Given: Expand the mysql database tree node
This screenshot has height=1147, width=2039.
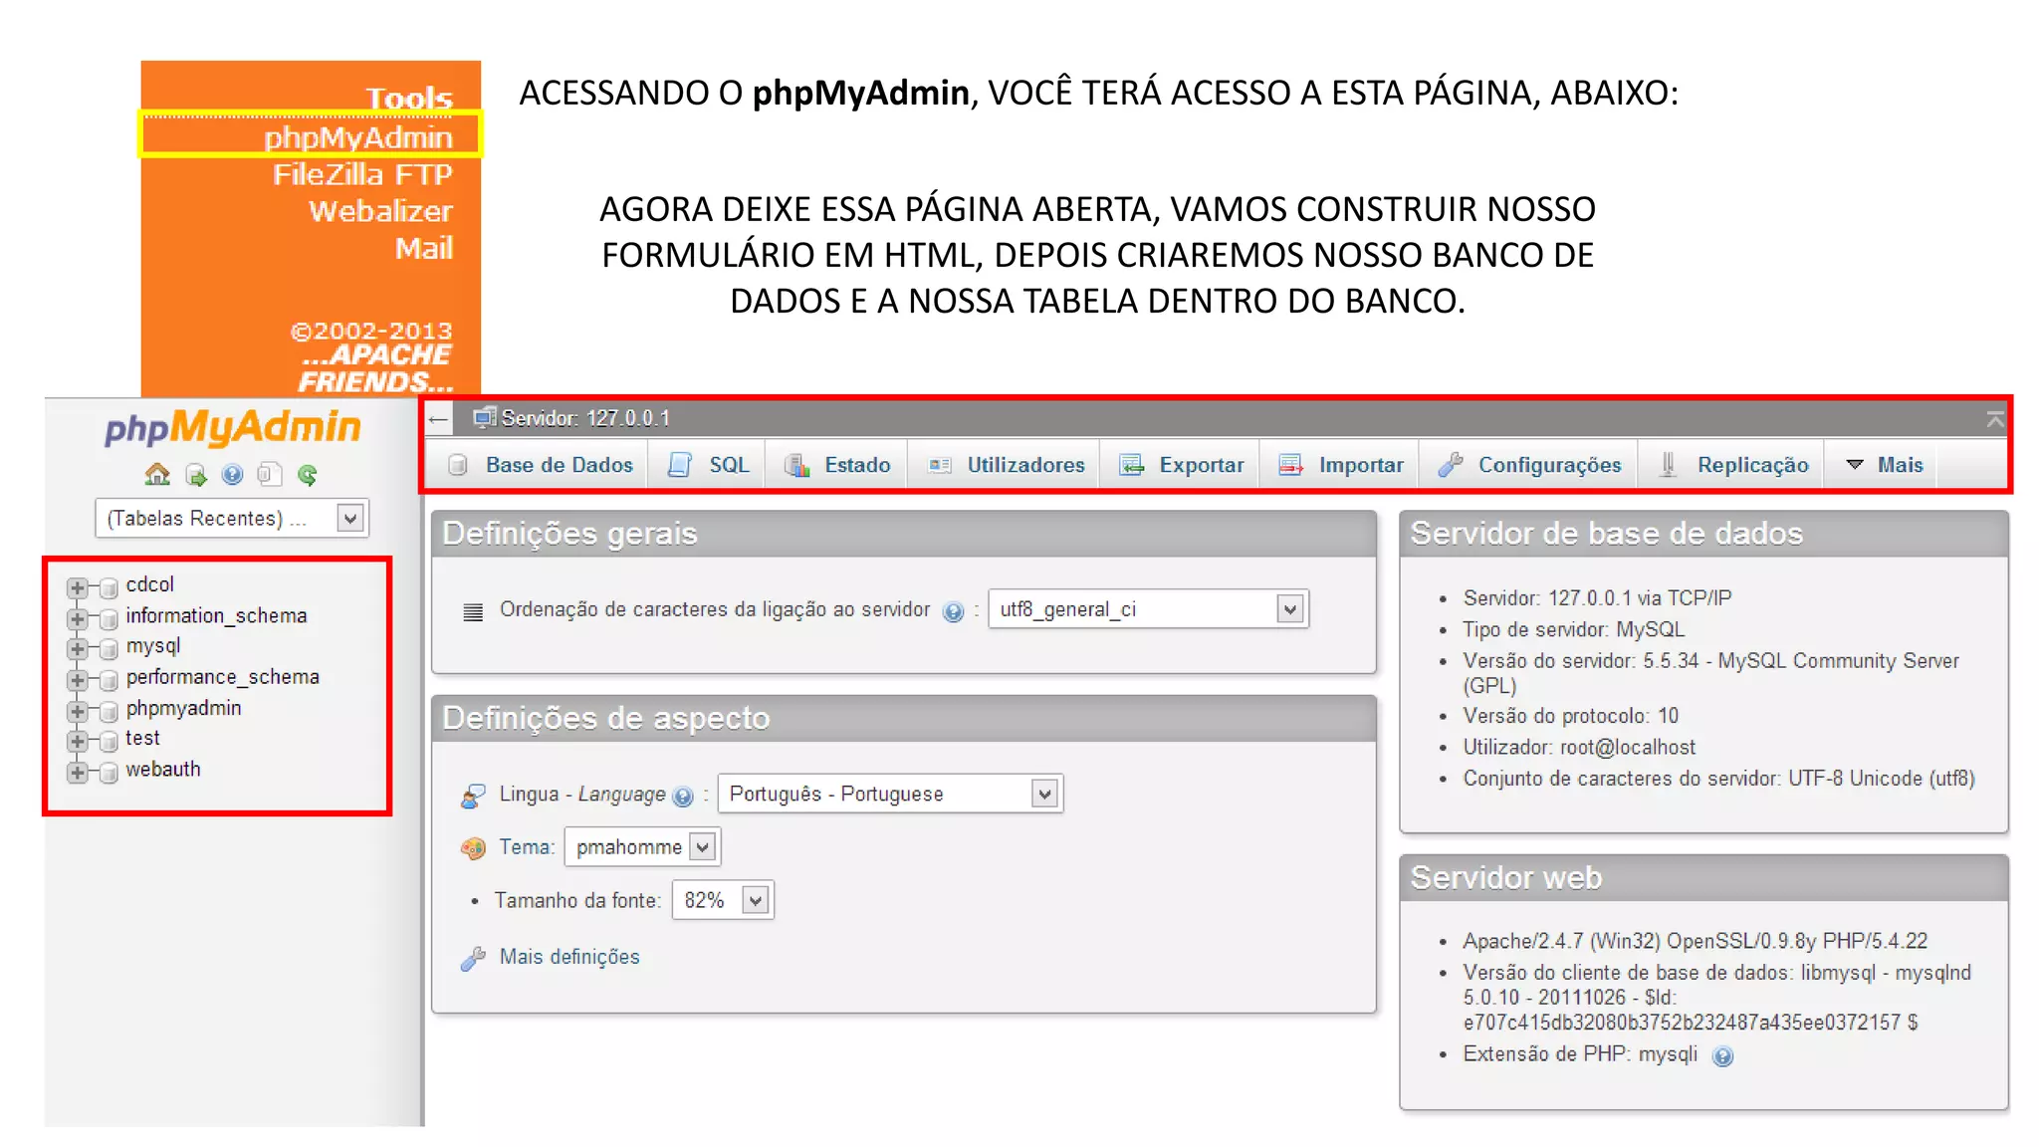Looking at the screenshot, I should (77, 649).
